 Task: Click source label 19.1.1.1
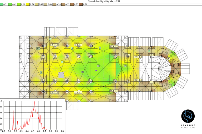(138, 57)
